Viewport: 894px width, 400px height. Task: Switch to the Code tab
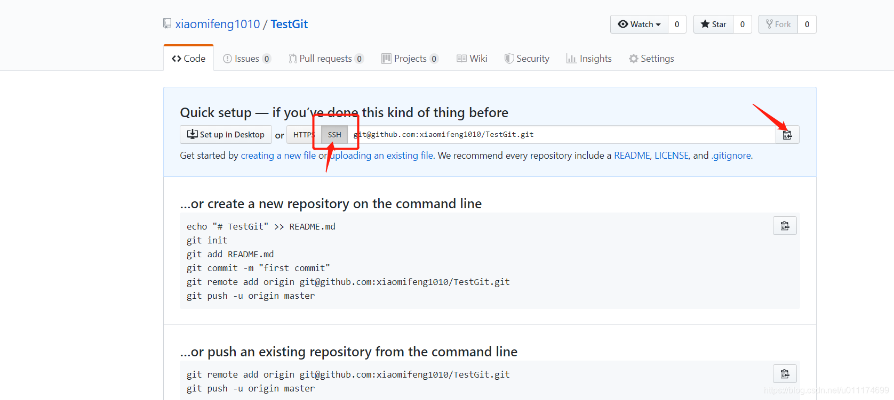tap(188, 59)
